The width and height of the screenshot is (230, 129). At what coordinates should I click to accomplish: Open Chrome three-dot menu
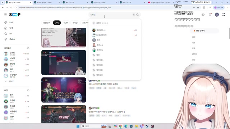click(x=227, y=8)
